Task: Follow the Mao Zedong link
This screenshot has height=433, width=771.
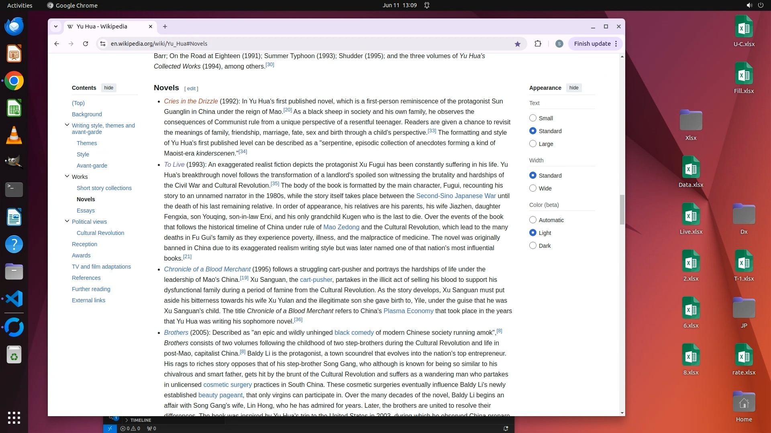Action: click(x=341, y=227)
